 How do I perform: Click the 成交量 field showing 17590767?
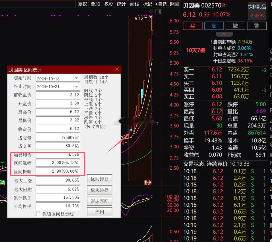click(58, 138)
